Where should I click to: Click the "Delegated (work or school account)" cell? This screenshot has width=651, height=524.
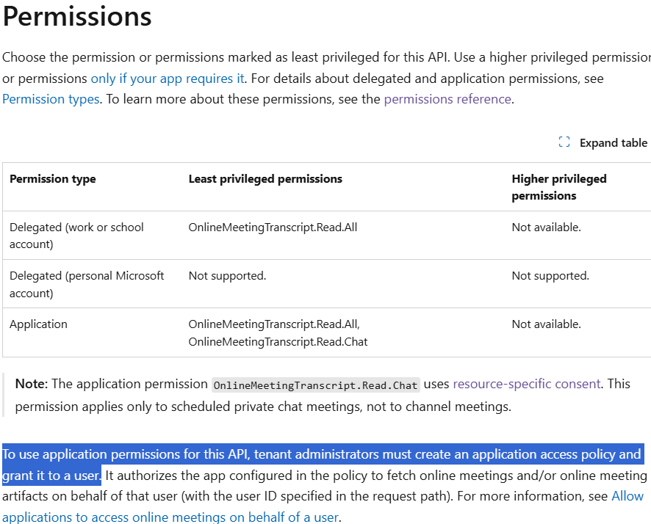[76, 236]
